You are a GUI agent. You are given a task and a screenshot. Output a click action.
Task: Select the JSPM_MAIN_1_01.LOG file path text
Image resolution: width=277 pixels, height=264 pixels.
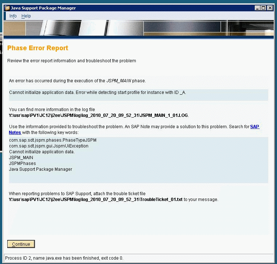click(x=99, y=115)
